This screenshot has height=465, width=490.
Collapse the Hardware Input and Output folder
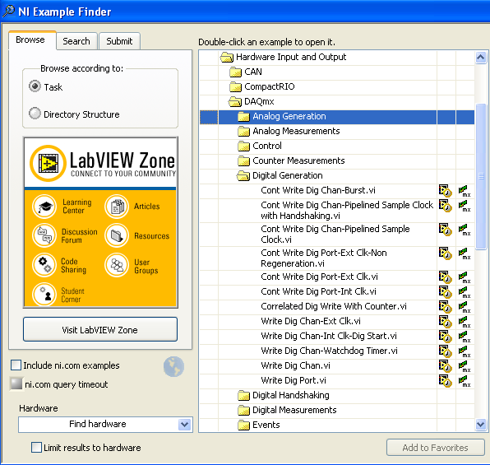227,58
